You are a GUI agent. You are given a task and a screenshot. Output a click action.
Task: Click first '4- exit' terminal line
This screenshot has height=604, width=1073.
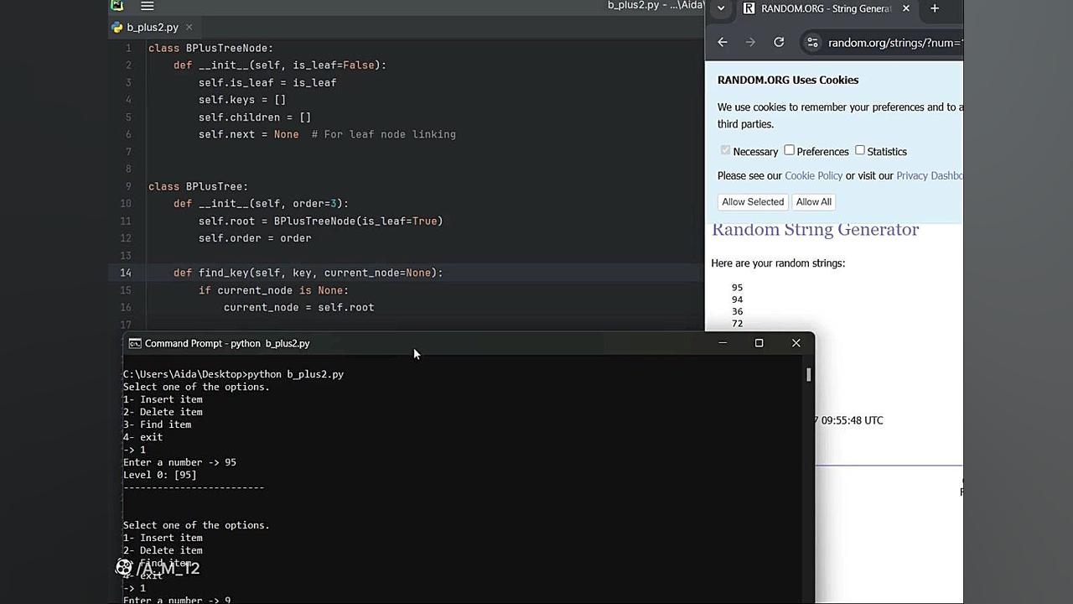coord(143,437)
